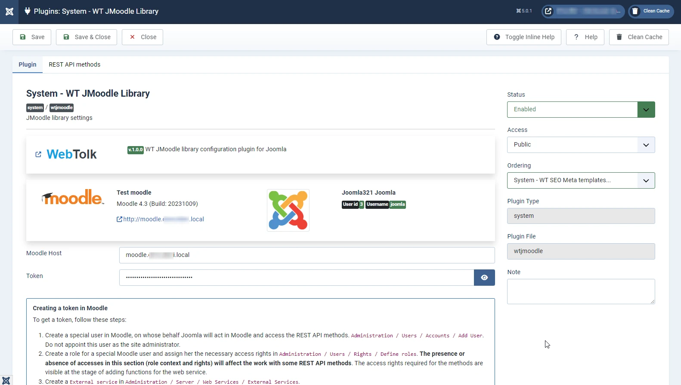The image size is (681, 385).
Task: Click the toolbar Clean Cache button
Action: coord(639,37)
